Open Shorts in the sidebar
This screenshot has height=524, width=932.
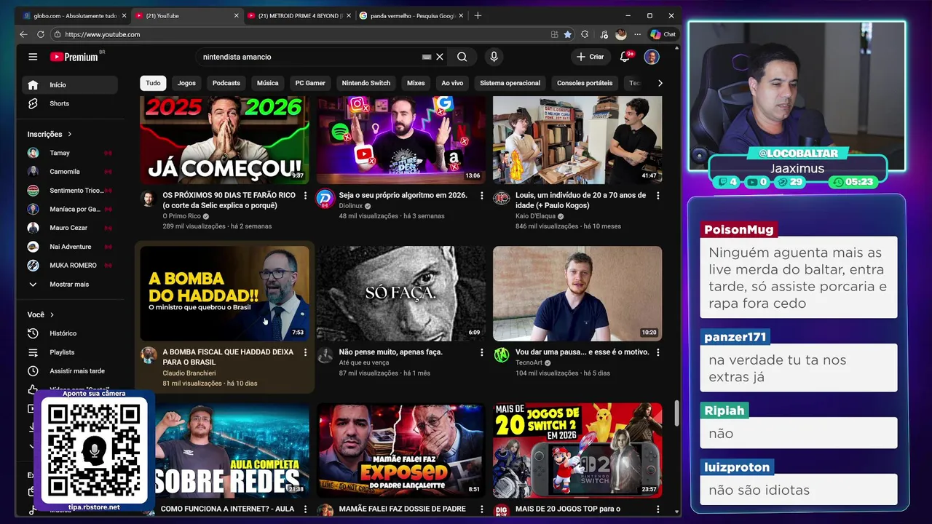pyautogui.click(x=69, y=103)
